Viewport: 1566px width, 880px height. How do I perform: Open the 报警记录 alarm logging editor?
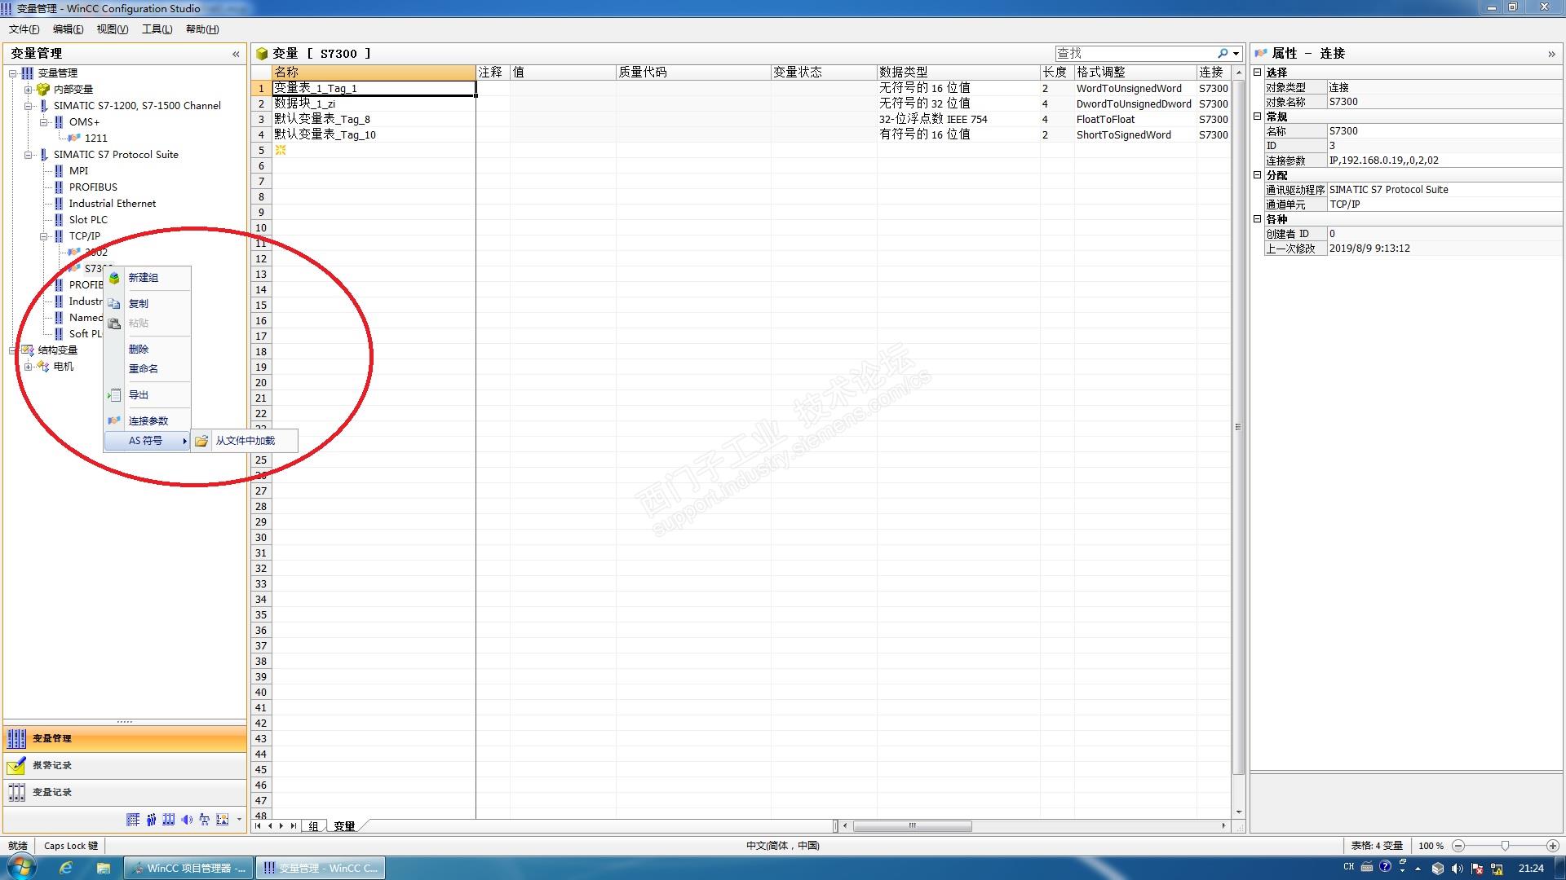52,765
